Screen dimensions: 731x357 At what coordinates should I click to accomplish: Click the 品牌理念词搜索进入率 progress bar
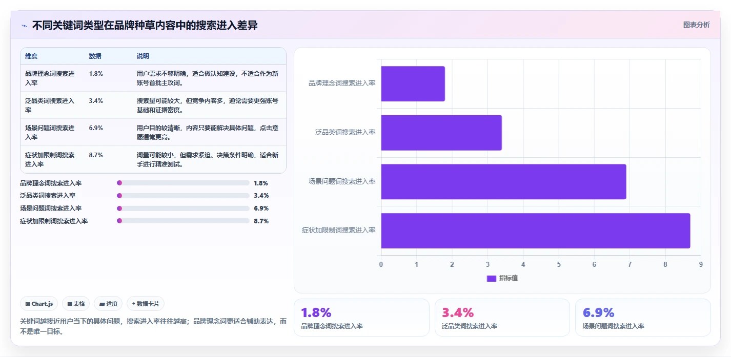[183, 183]
